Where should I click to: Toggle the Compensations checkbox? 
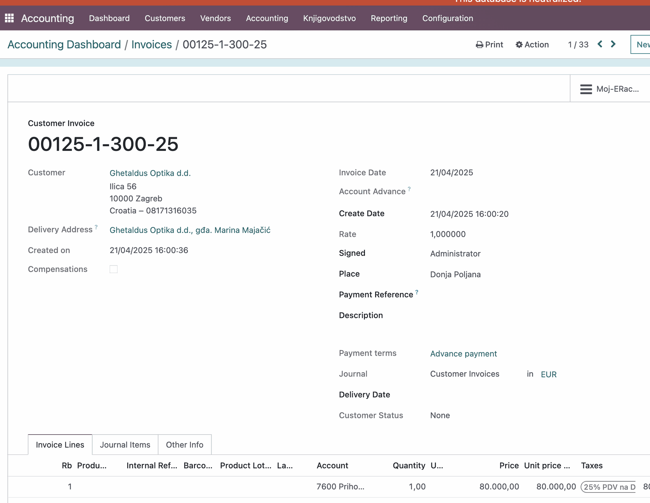click(x=113, y=269)
